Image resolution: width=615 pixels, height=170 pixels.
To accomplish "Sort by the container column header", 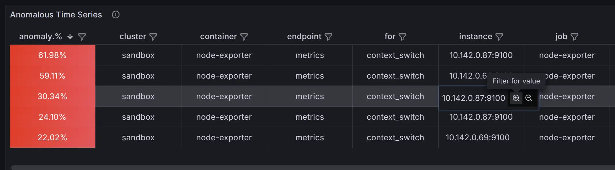I will pyautogui.click(x=218, y=37).
